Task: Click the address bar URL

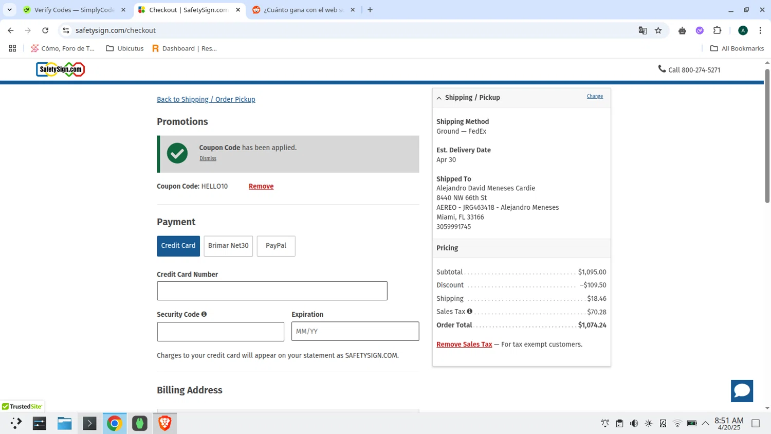Action: pyautogui.click(x=116, y=30)
